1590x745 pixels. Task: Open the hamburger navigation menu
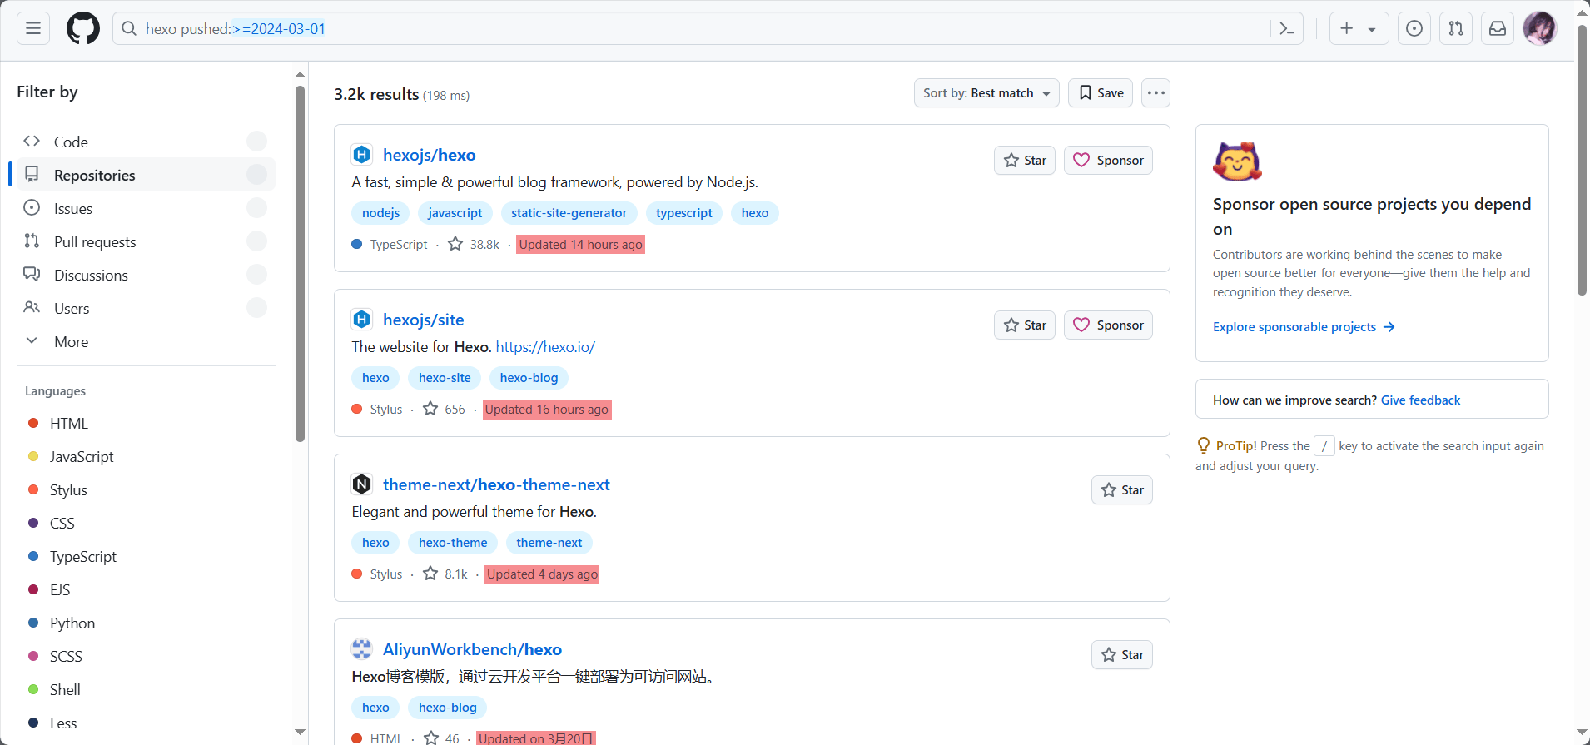coord(33,28)
